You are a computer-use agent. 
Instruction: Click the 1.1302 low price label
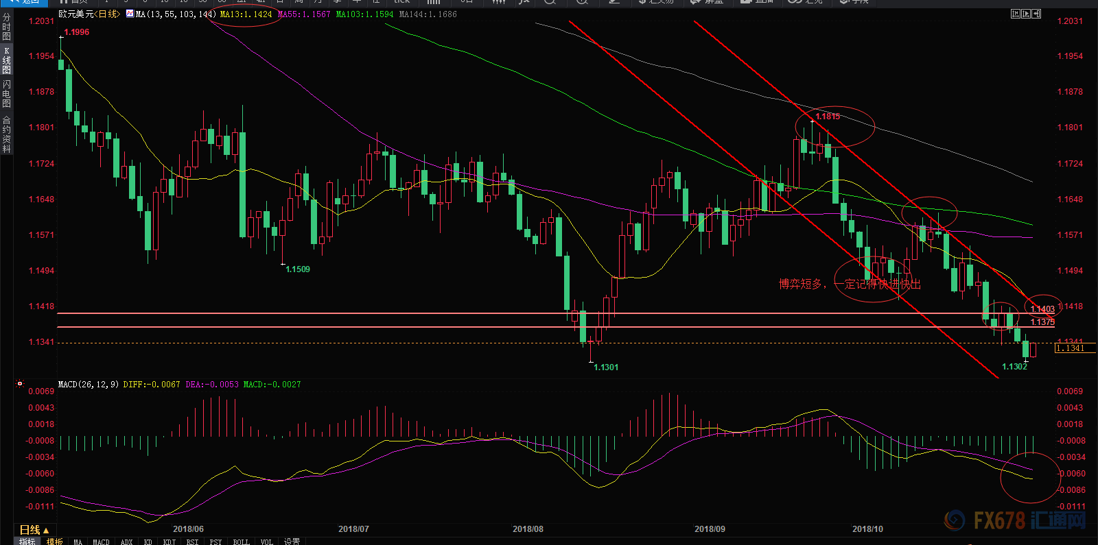coord(1014,367)
